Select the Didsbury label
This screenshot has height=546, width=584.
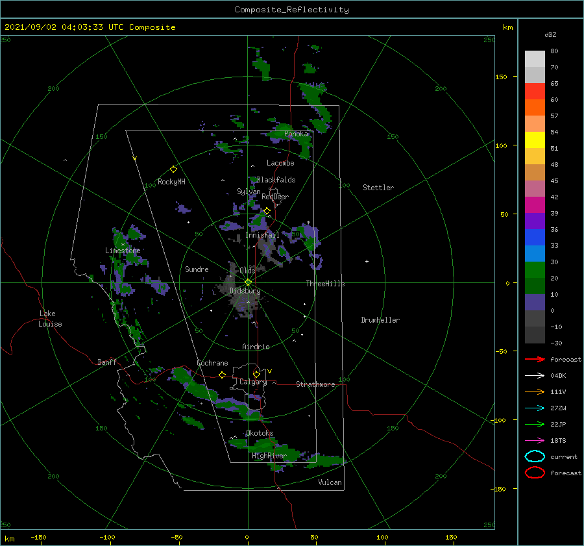(245, 291)
